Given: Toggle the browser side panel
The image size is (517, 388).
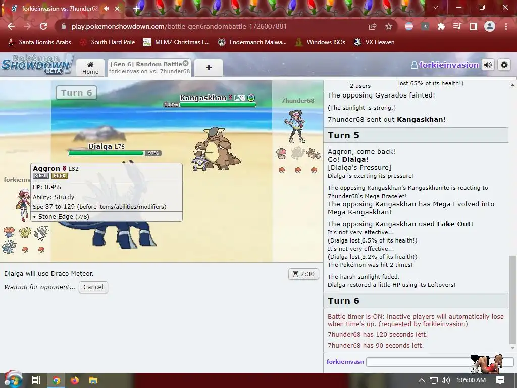Looking at the screenshot, I should tap(474, 26).
